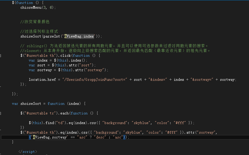This screenshot has height=155, width=249.
Task: Click the siblings() explanation comment
Action: point(114,46)
